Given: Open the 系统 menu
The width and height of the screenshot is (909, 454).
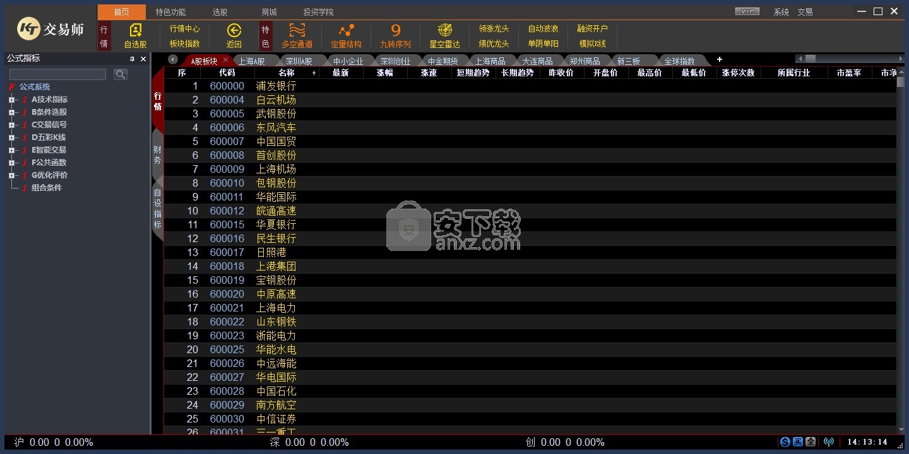Looking at the screenshot, I should coord(781,12).
